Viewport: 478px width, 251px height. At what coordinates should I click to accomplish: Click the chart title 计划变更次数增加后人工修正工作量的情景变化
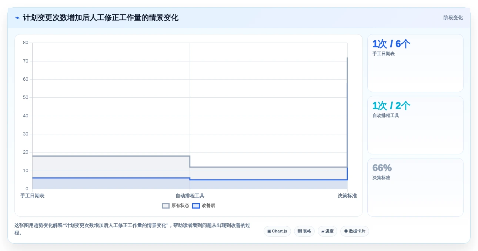point(101,18)
